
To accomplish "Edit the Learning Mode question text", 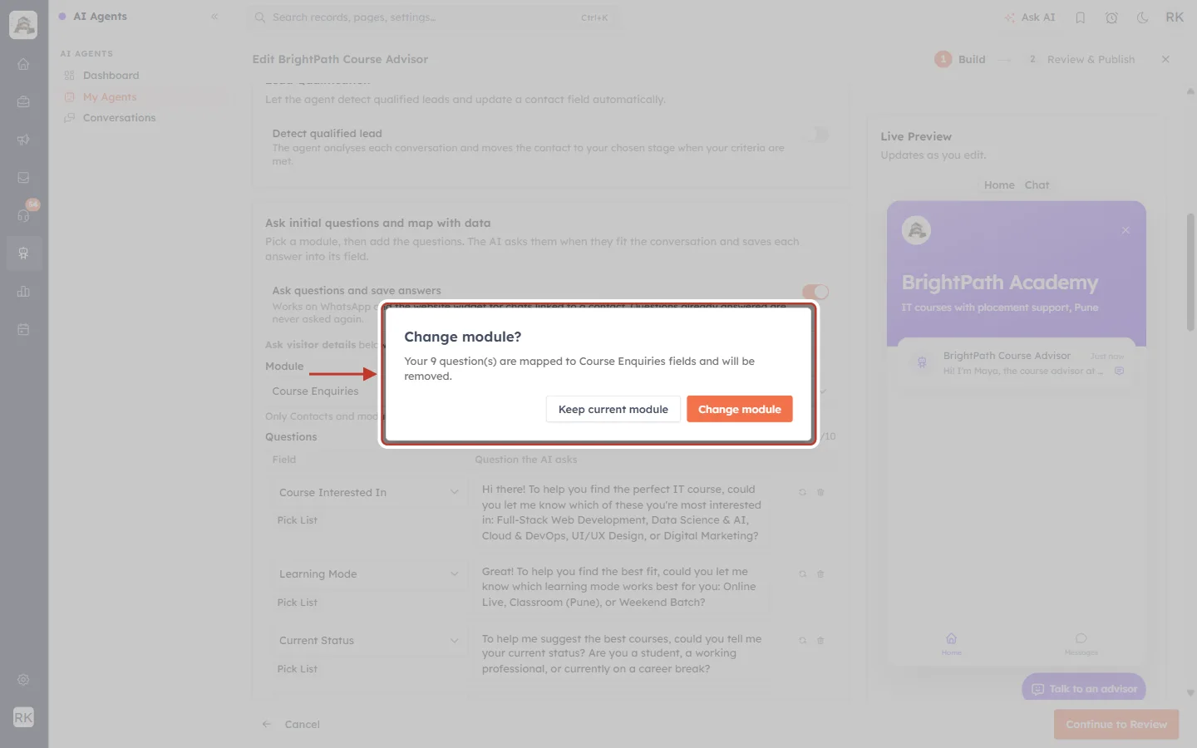I will 622,586.
